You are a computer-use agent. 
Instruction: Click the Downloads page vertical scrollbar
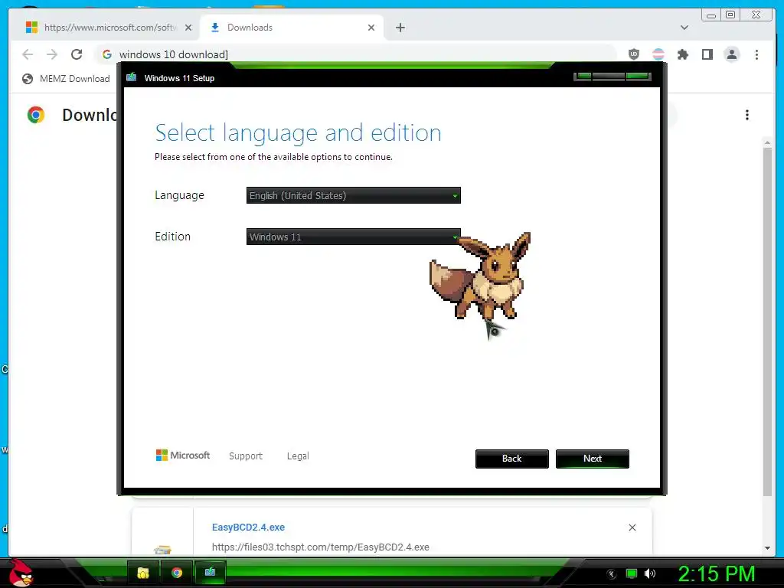click(767, 321)
